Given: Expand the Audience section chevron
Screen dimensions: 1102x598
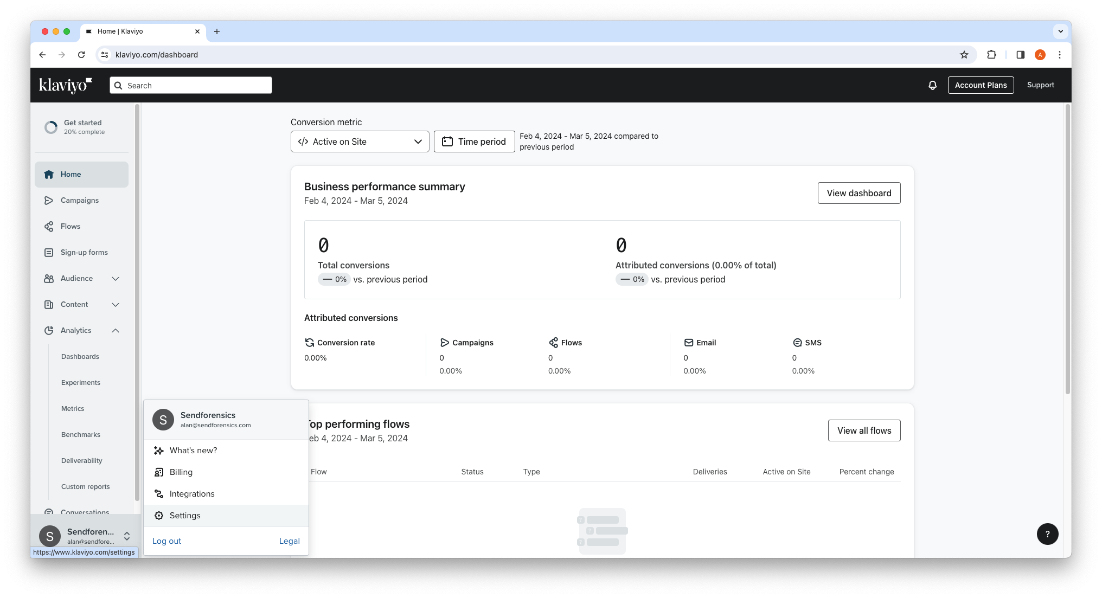Looking at the screenshot, I should 116,279.
